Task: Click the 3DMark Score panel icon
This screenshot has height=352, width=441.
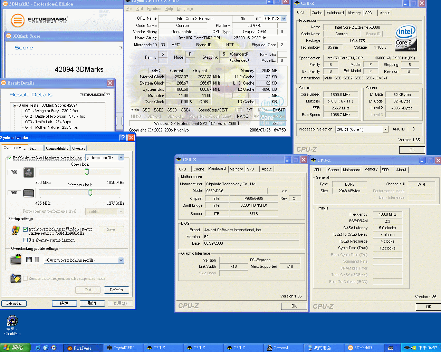Action: (9, 36)
